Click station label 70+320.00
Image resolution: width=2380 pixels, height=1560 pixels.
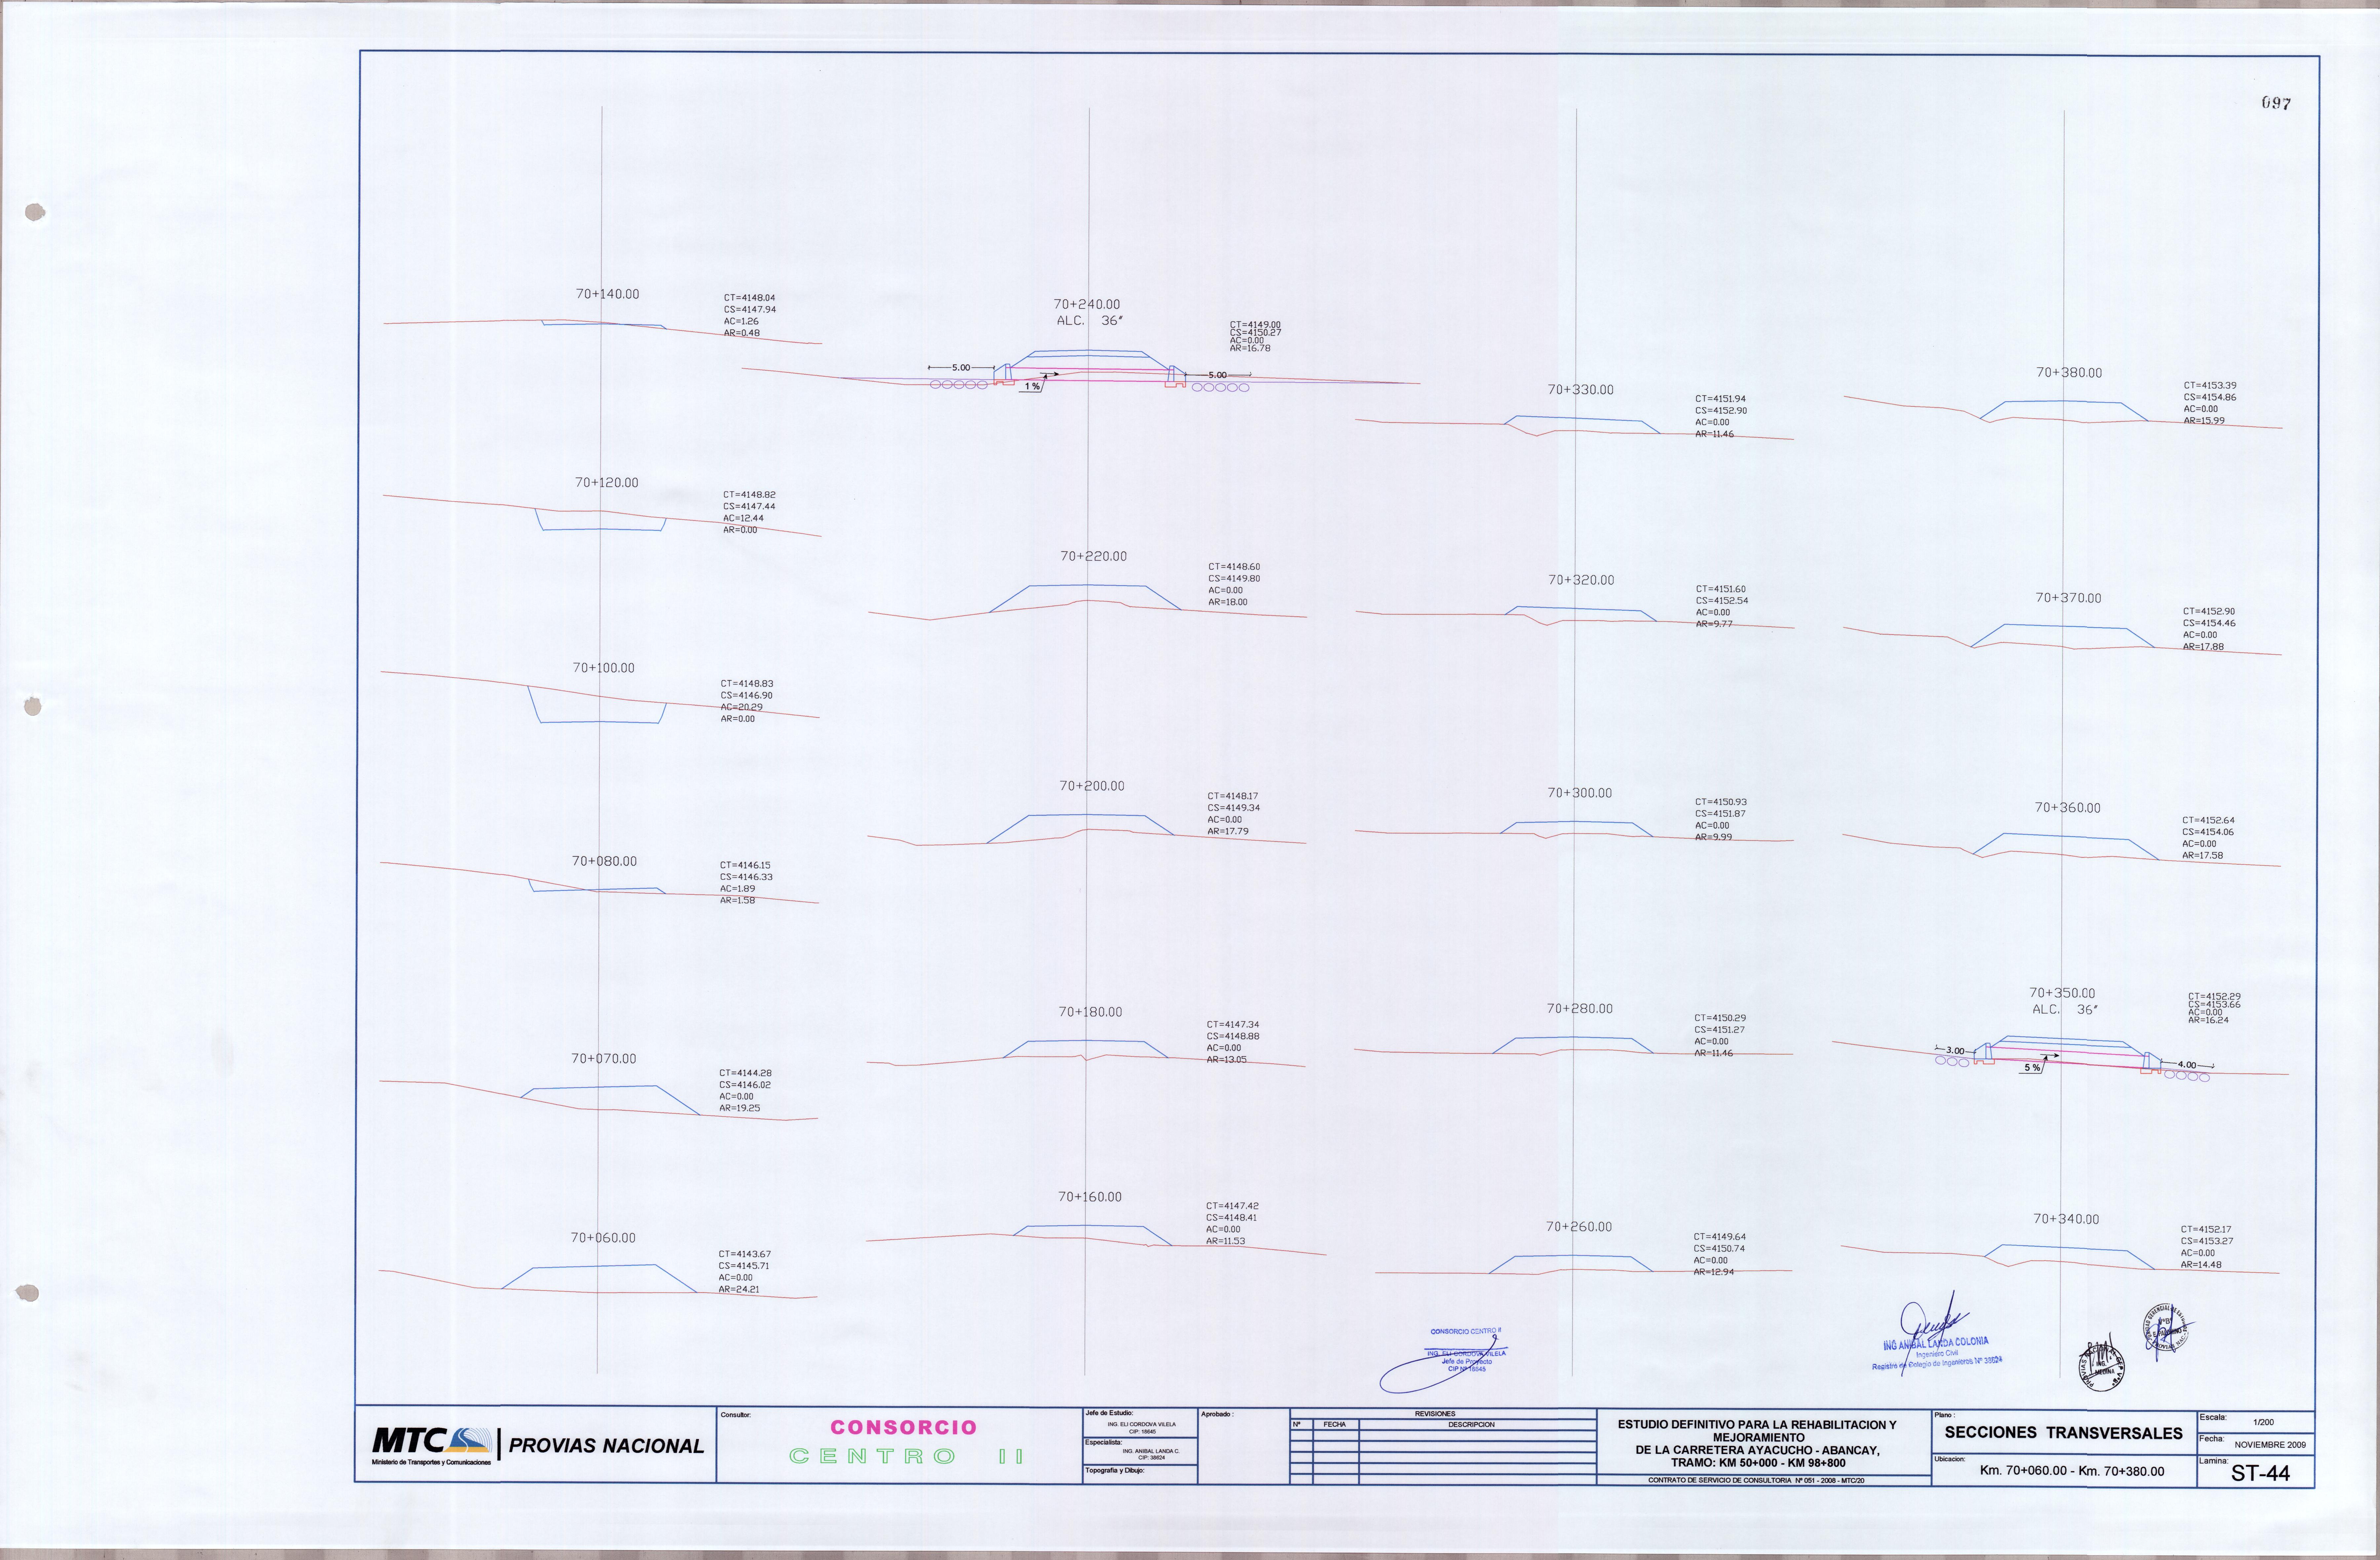point(1581,580)
